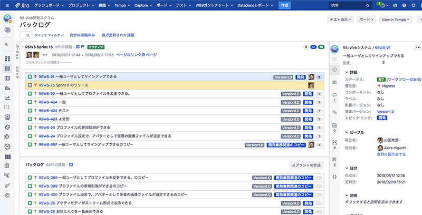Open the テスト表示 dropdown
The height and width of the screenshot is (215, 422).
coord(340,19)
